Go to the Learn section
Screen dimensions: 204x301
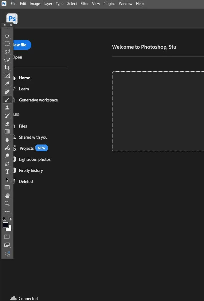click(24, 89)
